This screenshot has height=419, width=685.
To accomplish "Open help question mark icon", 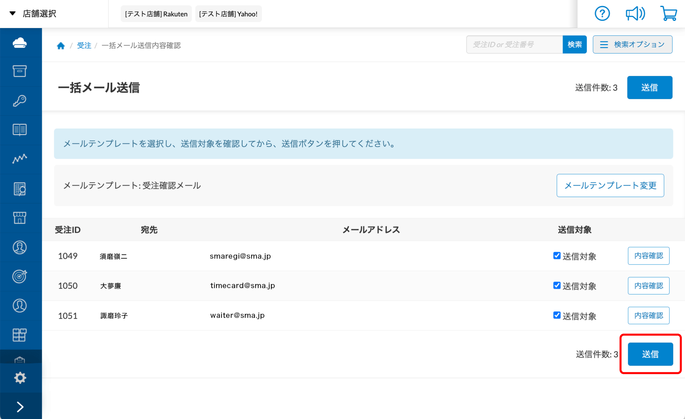I will (x=602, y=14).
